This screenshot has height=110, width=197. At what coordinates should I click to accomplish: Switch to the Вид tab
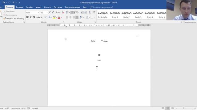pyautogui.click(x=85, y=7)
